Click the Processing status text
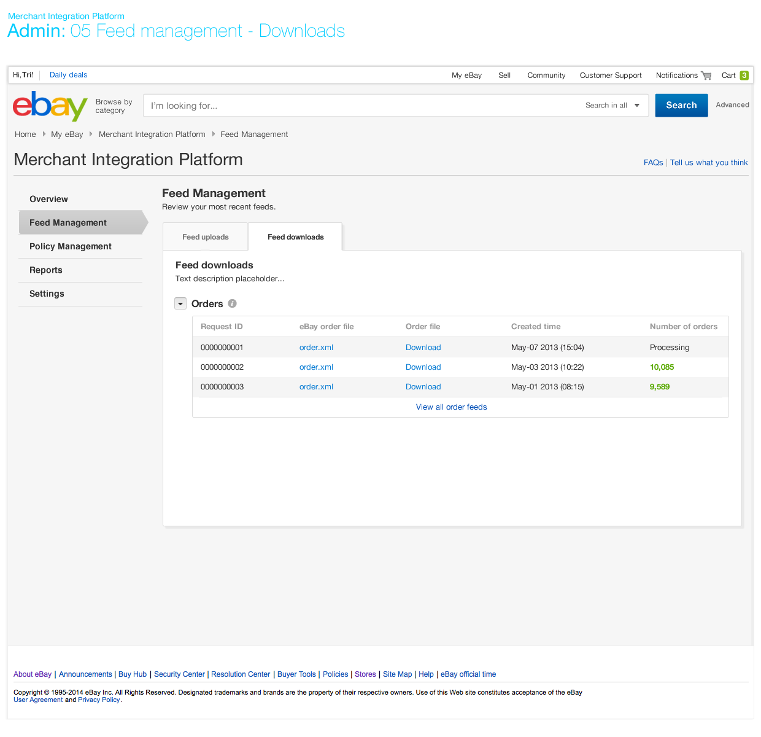 point(670,348)
